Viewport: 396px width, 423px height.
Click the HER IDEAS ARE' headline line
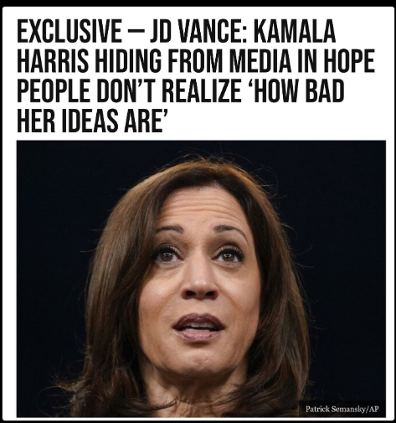92,121
